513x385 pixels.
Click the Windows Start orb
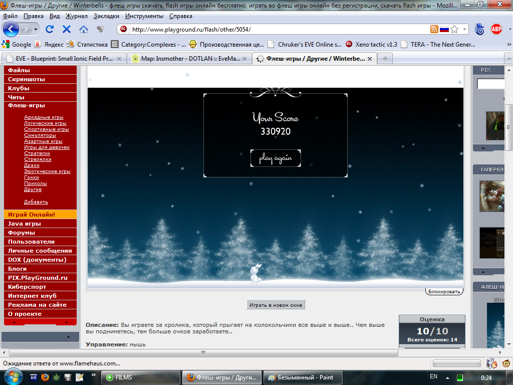point(13,376)
